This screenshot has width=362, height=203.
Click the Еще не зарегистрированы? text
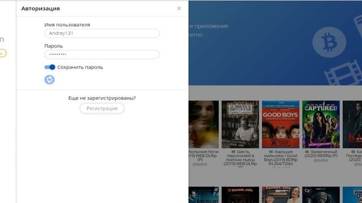pos(102,98)
